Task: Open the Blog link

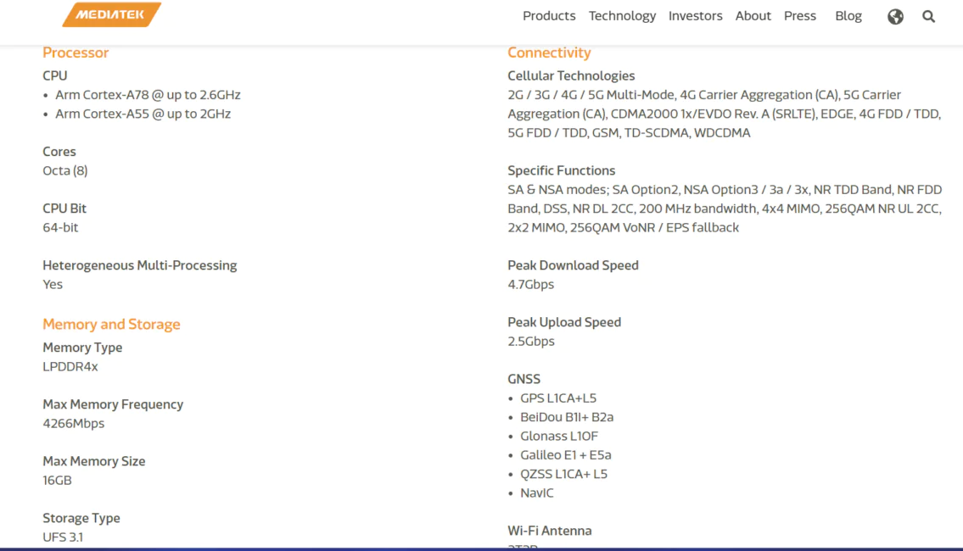Action: (x=848, y=16)
